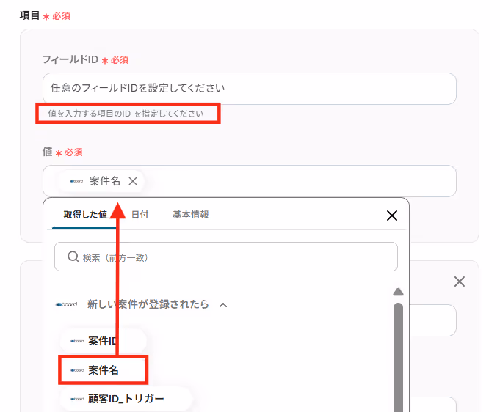The width and height of the screenshot is (500, 412).
Task: Close the value picker popup
Action: coord(392,216)
